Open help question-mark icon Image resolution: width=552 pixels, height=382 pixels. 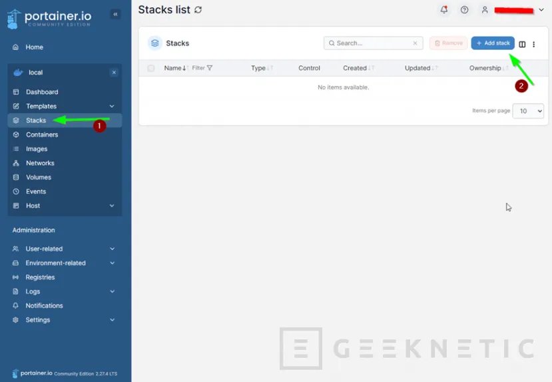pyautogui.click(x=464, y=10)
